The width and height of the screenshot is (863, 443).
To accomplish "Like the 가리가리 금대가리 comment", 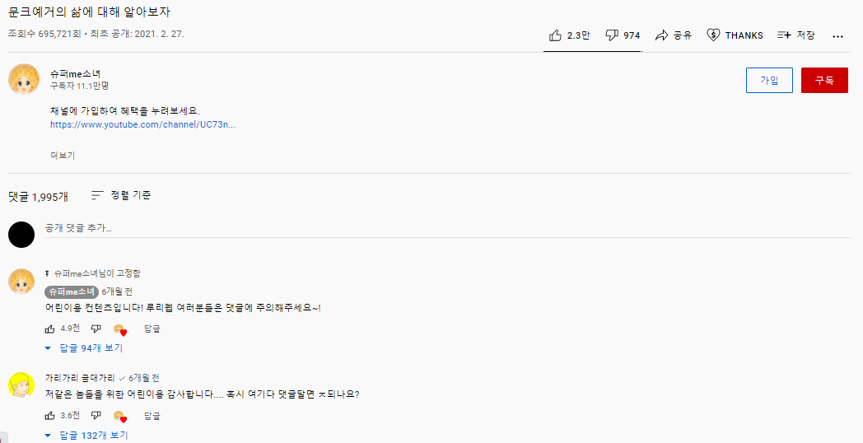I will (x=49, y=415).
